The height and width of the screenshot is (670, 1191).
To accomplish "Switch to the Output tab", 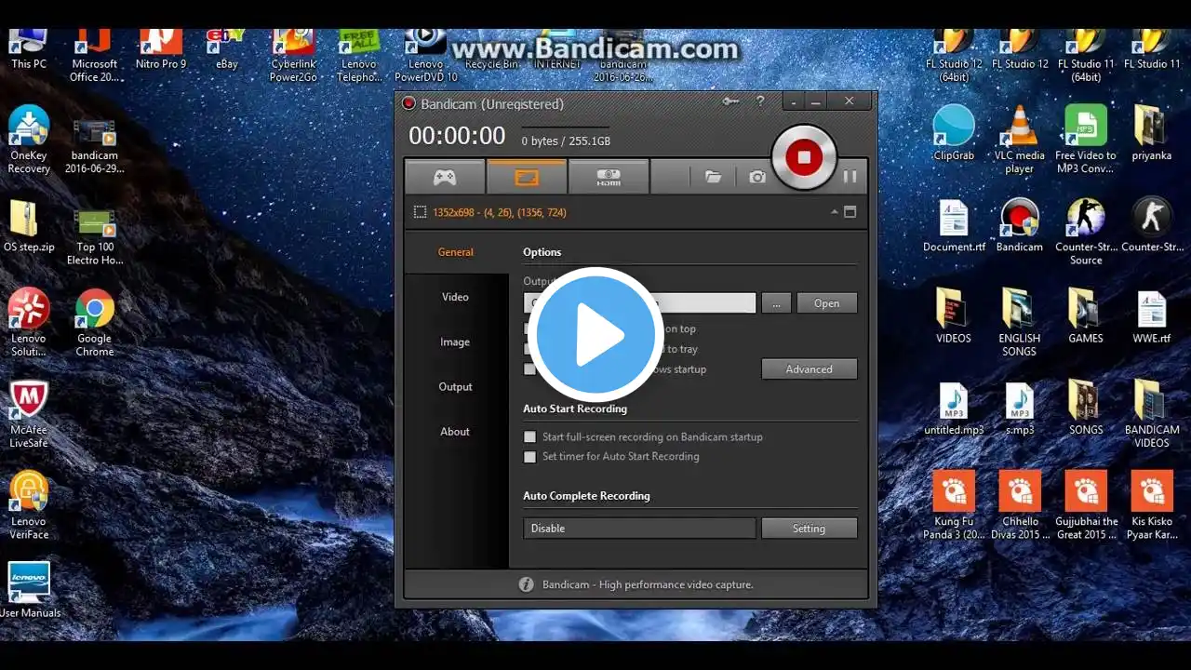I will coord(455,386).
